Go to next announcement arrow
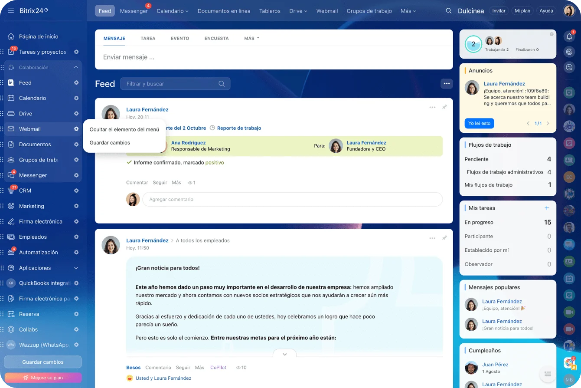Viewport: 581px width, 388px height. [548, 124]
